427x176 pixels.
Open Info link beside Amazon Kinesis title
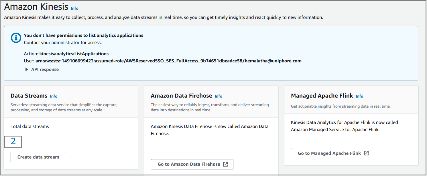coord(75,8)
